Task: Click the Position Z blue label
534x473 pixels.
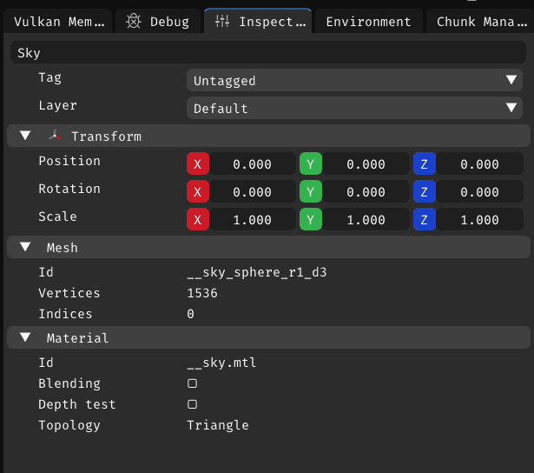Action: [x=425, y=163]
